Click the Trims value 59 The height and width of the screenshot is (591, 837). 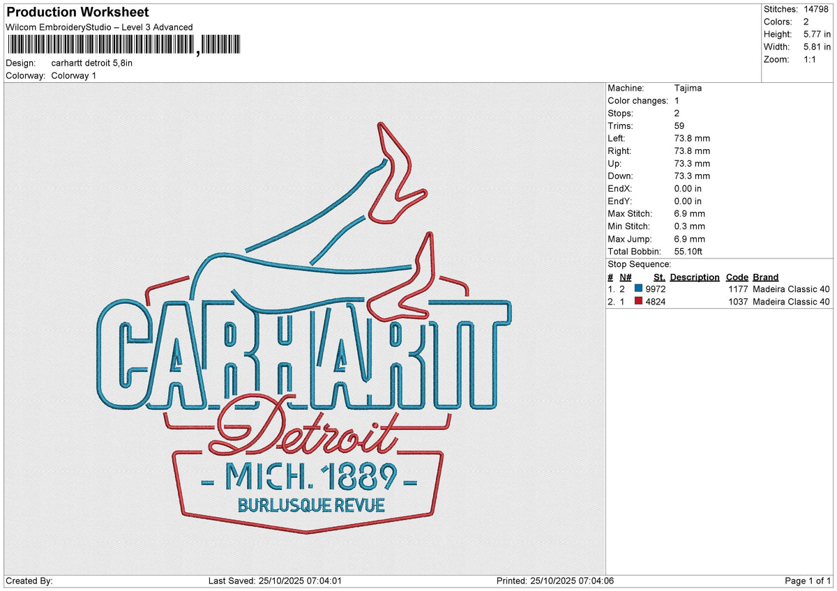click(680, 125)
